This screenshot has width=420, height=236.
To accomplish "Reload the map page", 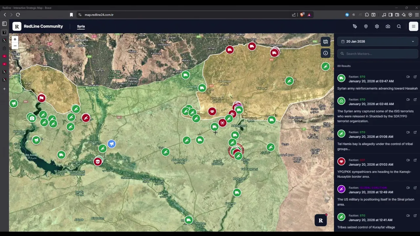I will (18, 15).
